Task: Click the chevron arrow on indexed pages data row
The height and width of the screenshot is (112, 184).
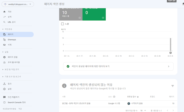Action: [x=169, y=66]
